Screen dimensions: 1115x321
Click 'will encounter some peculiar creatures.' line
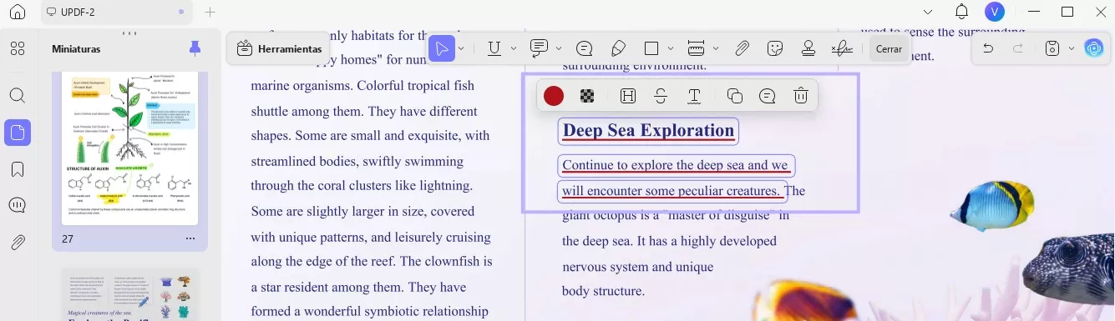672,191
